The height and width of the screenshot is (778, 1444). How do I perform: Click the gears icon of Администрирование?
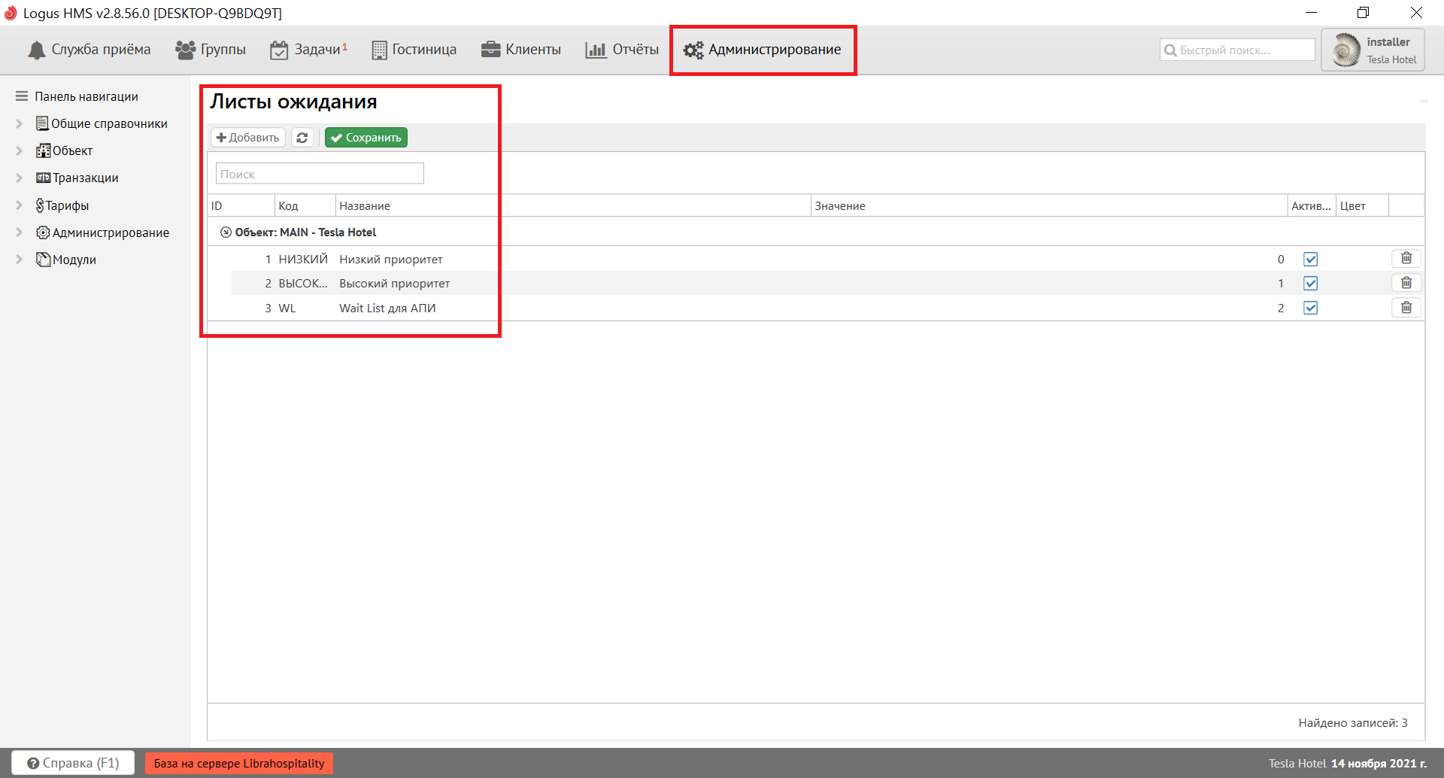point(693,50)
